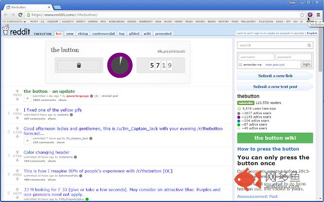
Task: Open a new browser tab
Action: [x=57, y=8]
